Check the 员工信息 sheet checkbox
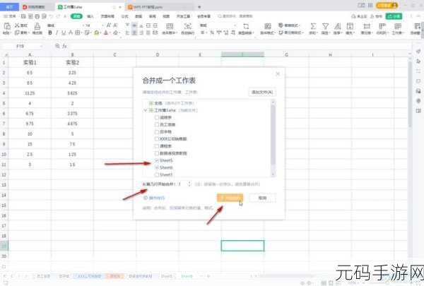The height and width of the screenshot is (286, 424). tap(157, 124)
